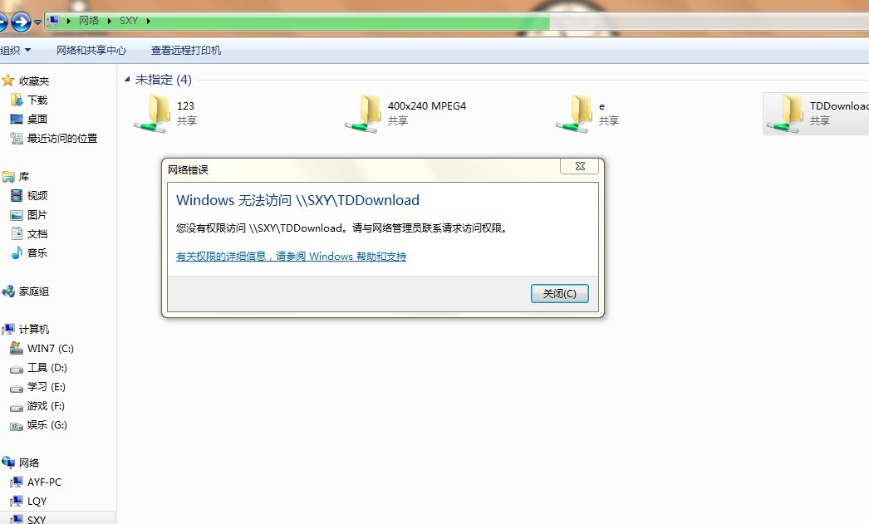Open drive 学习 (E:)
The height and width of the screenshot is (524, 869).
coord(47,387)
